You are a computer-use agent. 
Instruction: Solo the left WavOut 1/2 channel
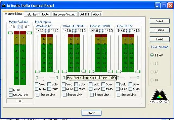37,84
